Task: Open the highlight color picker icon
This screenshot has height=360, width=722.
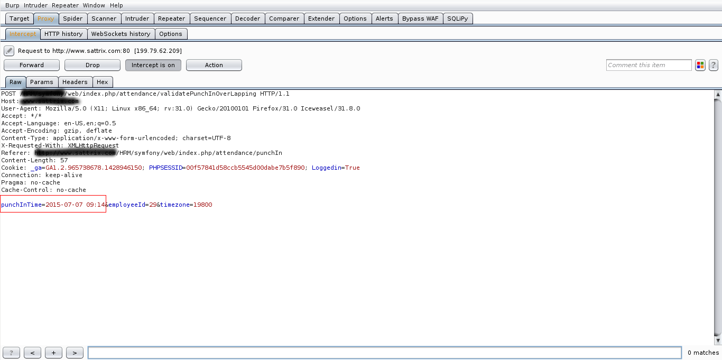Action: (700, 65)
